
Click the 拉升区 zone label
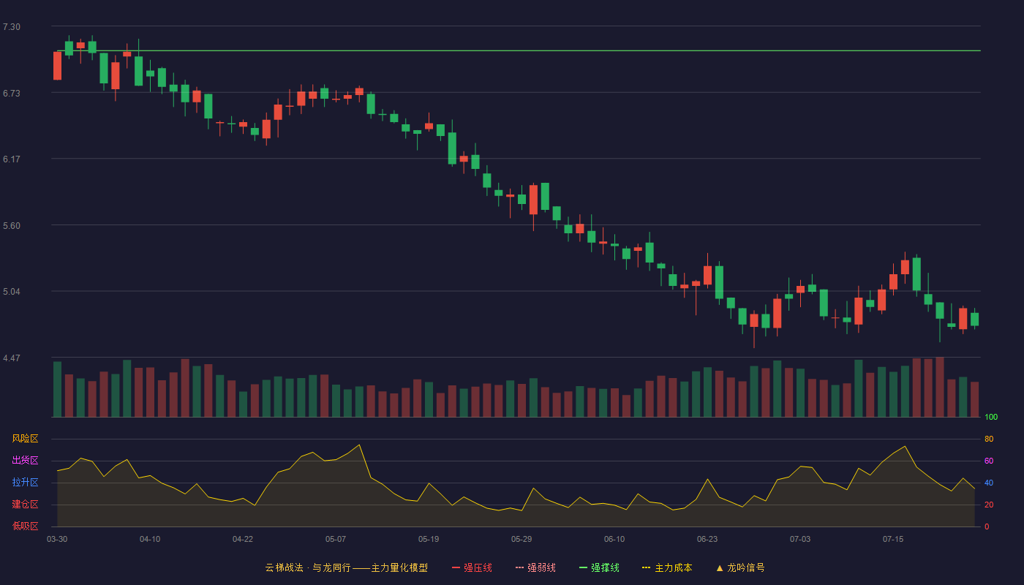pos(25,483)
